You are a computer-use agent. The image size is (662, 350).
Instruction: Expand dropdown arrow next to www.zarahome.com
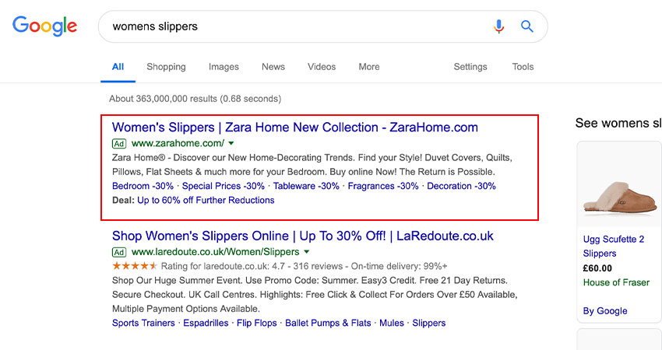coord(231,143)
